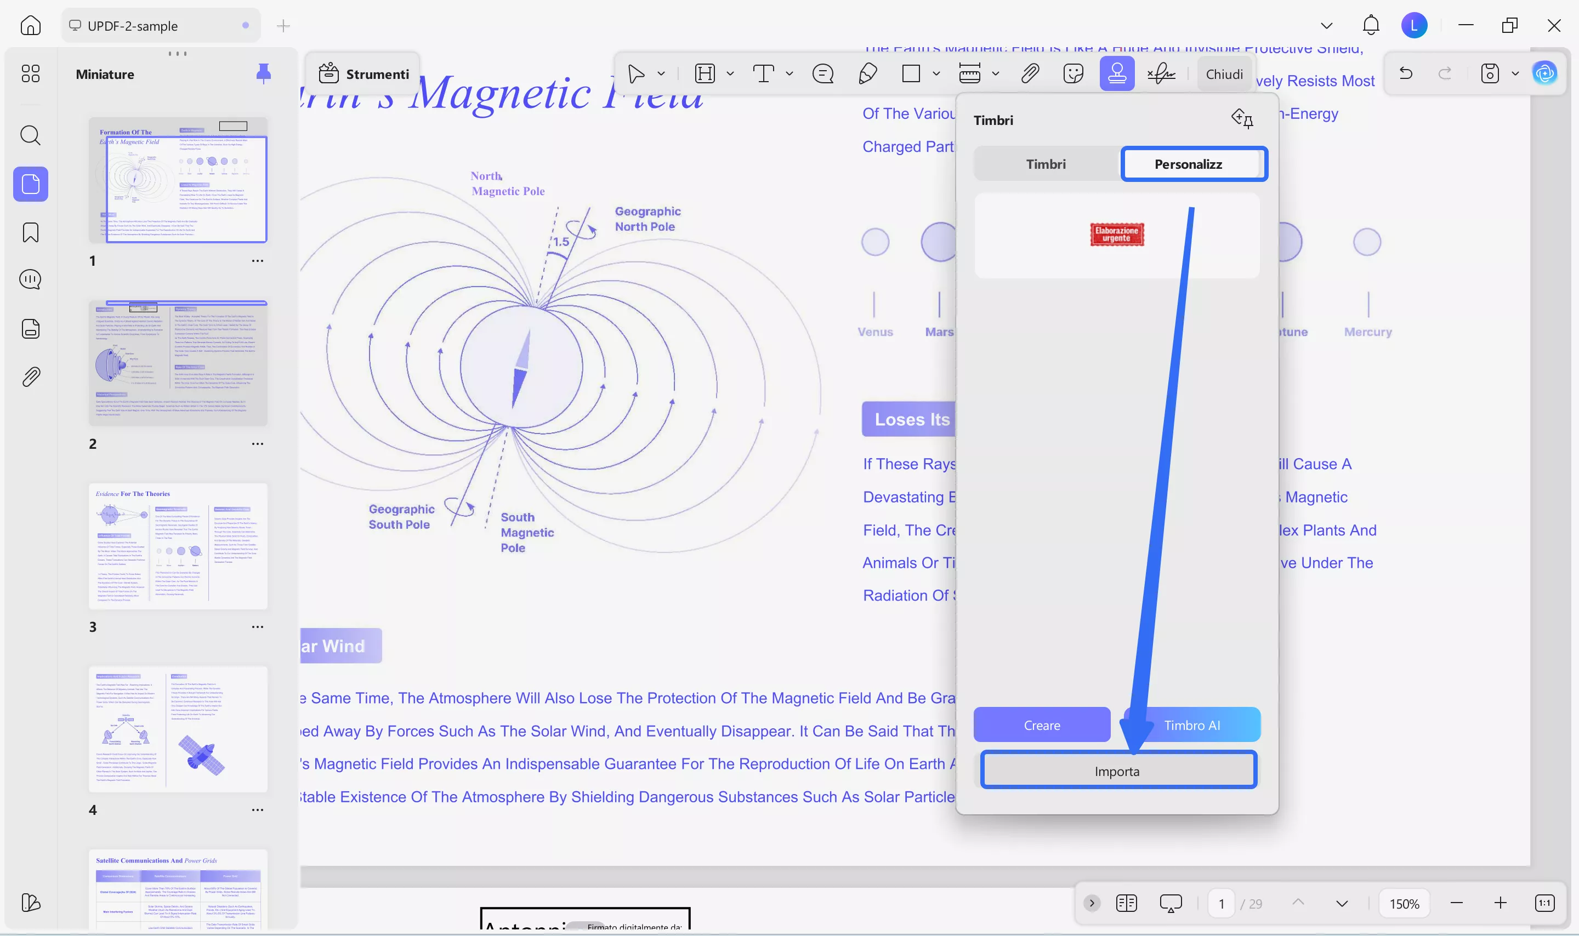Viewport: 1579px width, 936px height.
Task: Select the stamp tool icon
Action: [1117, 74]
